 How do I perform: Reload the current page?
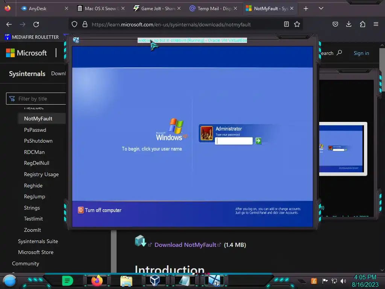pyautogui.click(x=36, y=24)
